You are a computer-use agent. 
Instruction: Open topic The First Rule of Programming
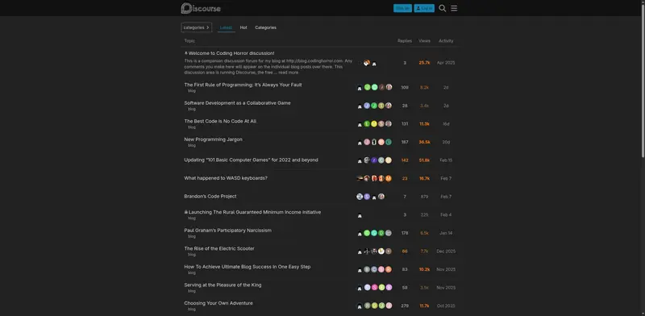click(x=243, y=85)
